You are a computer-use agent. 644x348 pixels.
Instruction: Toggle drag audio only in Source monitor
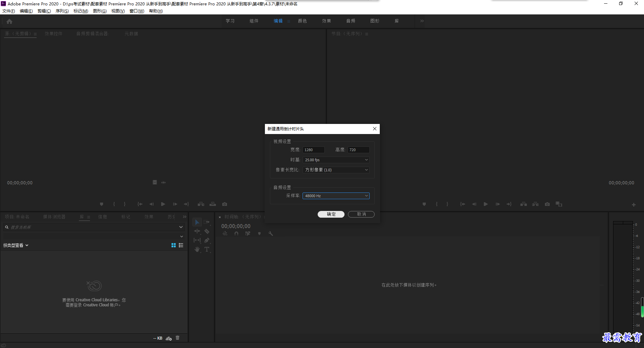click(x=164, y=182)
